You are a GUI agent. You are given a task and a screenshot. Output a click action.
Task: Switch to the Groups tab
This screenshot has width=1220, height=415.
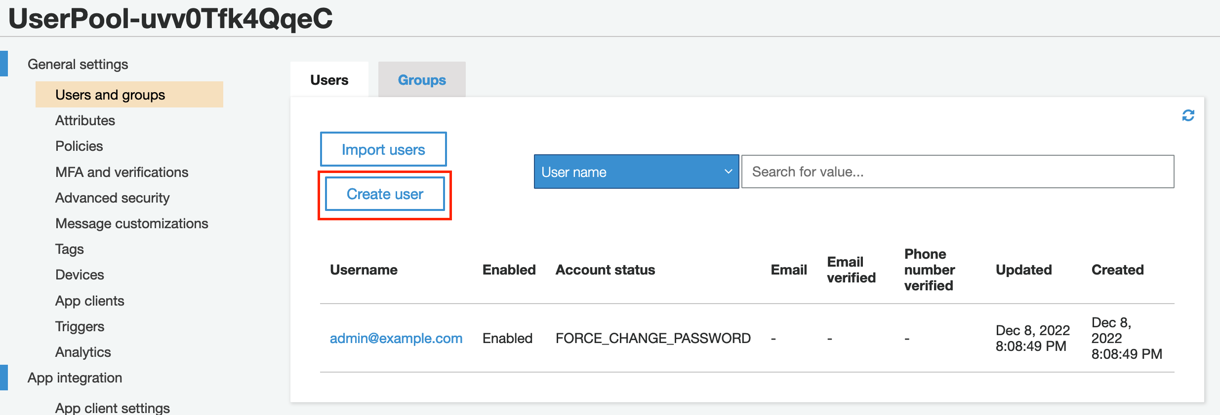pos(422,80)
